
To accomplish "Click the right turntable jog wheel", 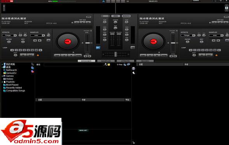I will (x=153, y=41).
